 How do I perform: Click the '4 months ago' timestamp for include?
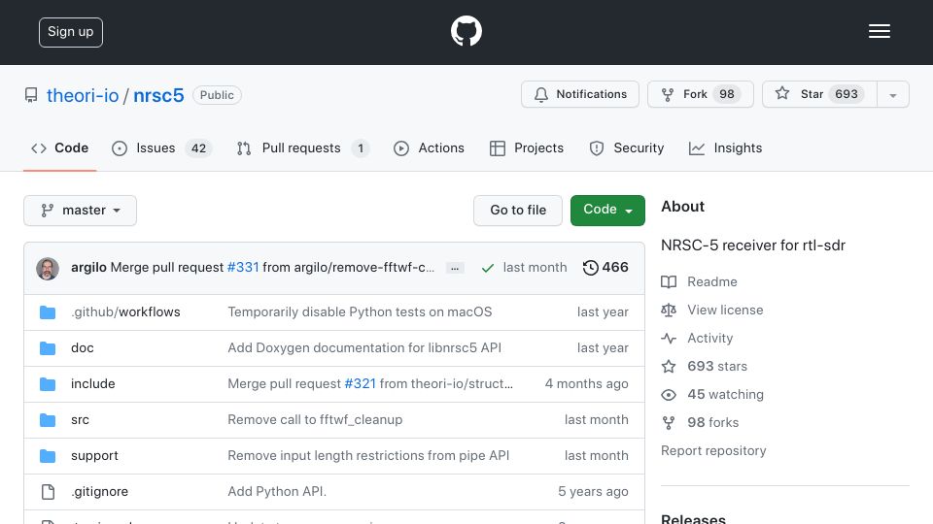[586, 384]
